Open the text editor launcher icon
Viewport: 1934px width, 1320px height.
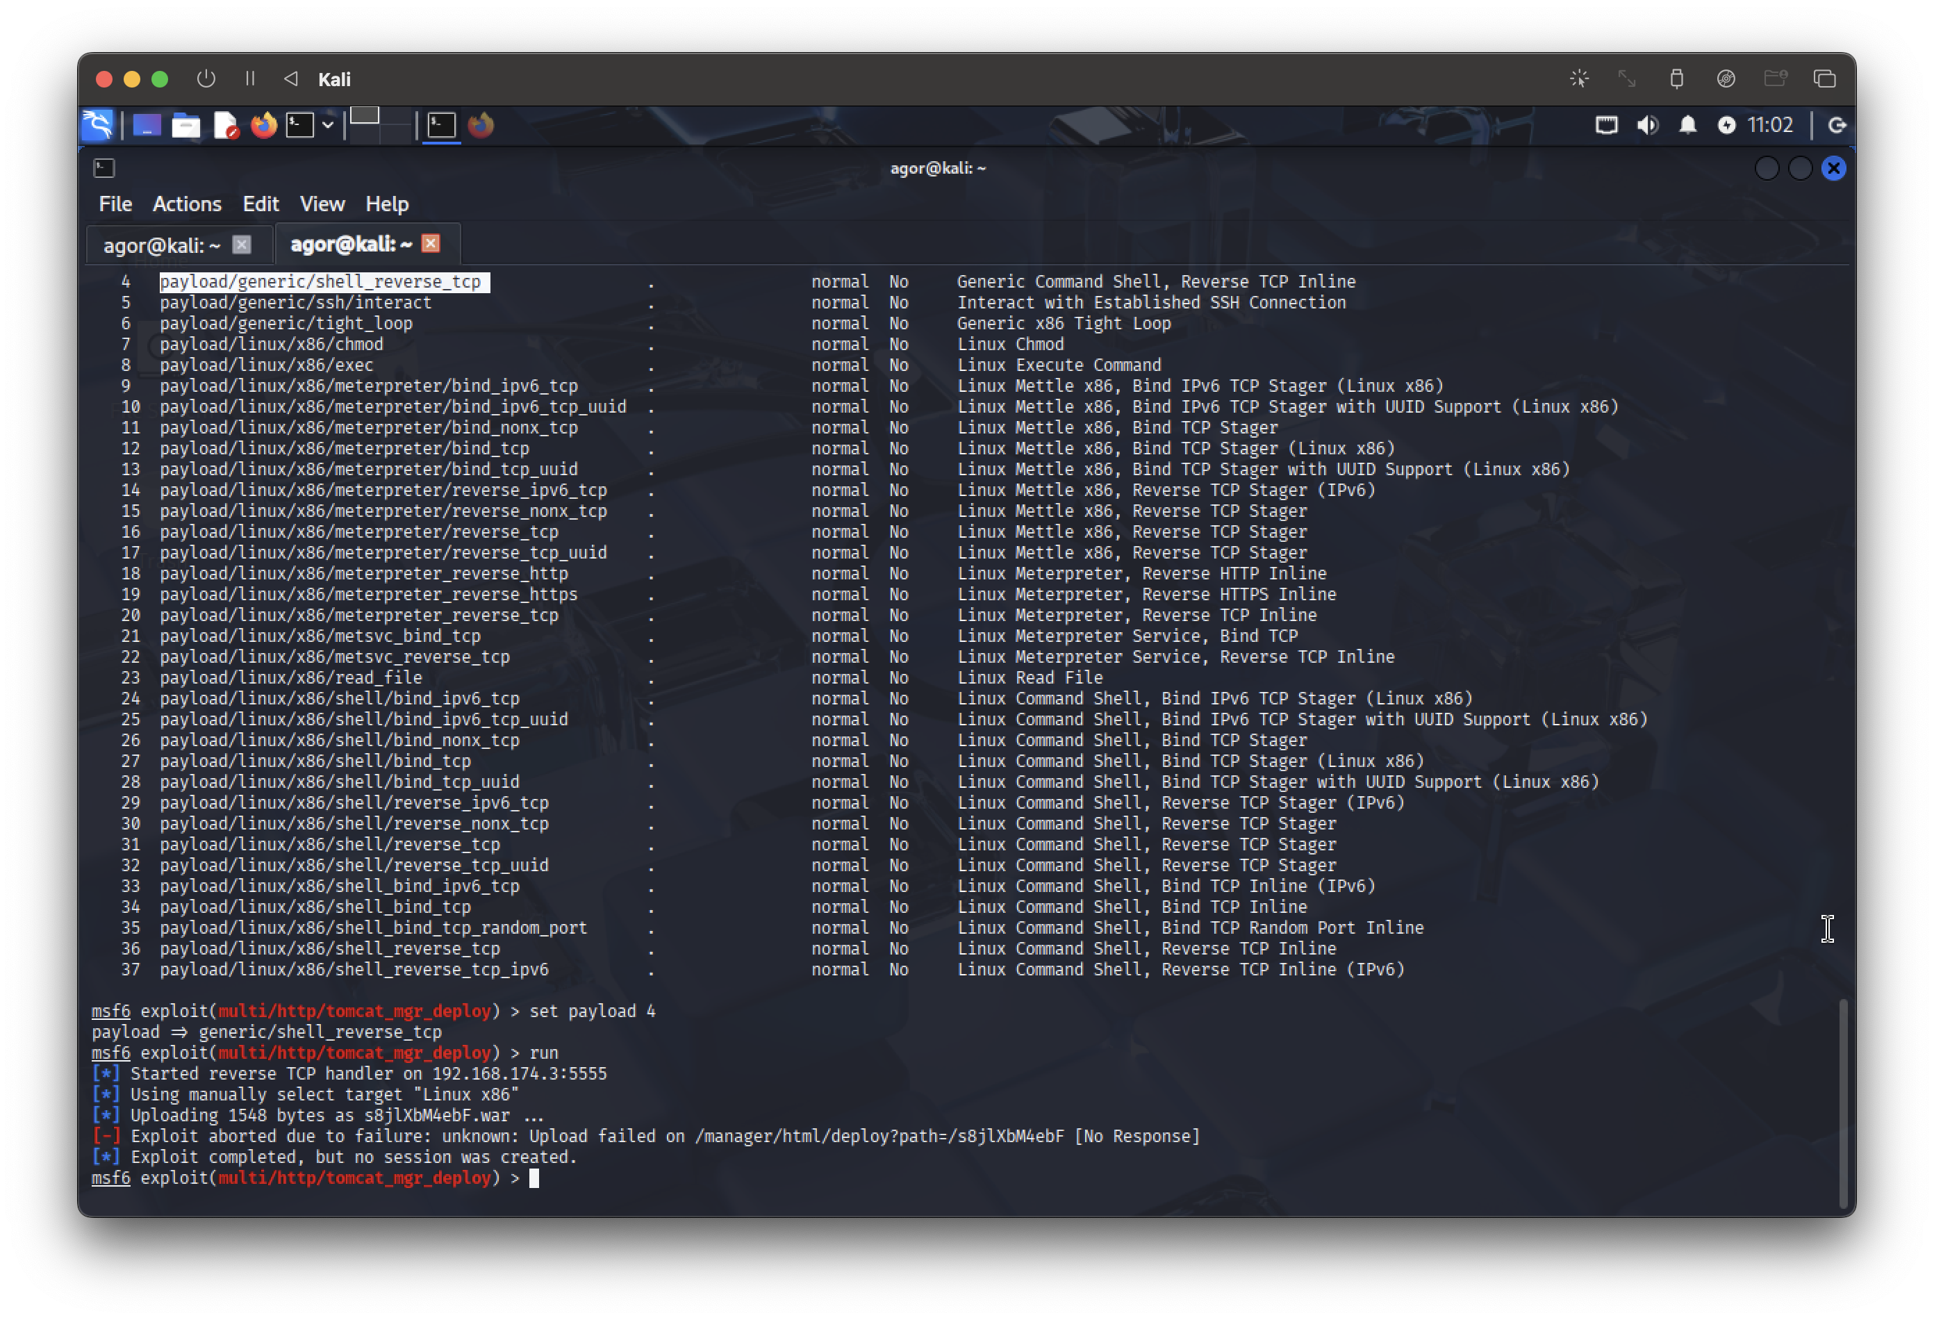(x=226, y=126)
